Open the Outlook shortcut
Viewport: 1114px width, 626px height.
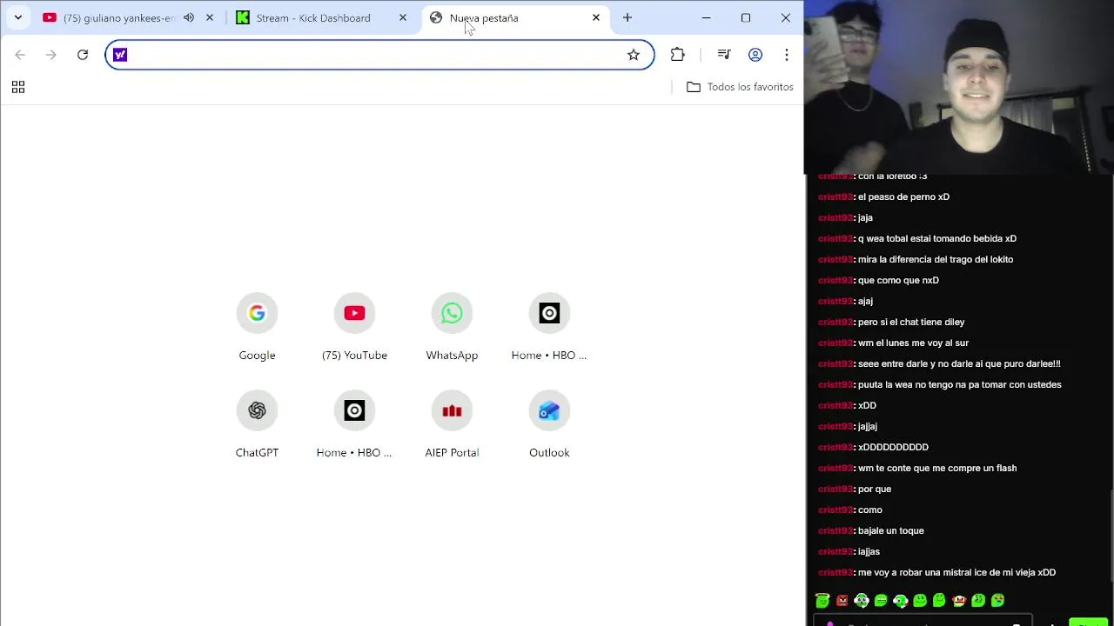click(549, 425)
